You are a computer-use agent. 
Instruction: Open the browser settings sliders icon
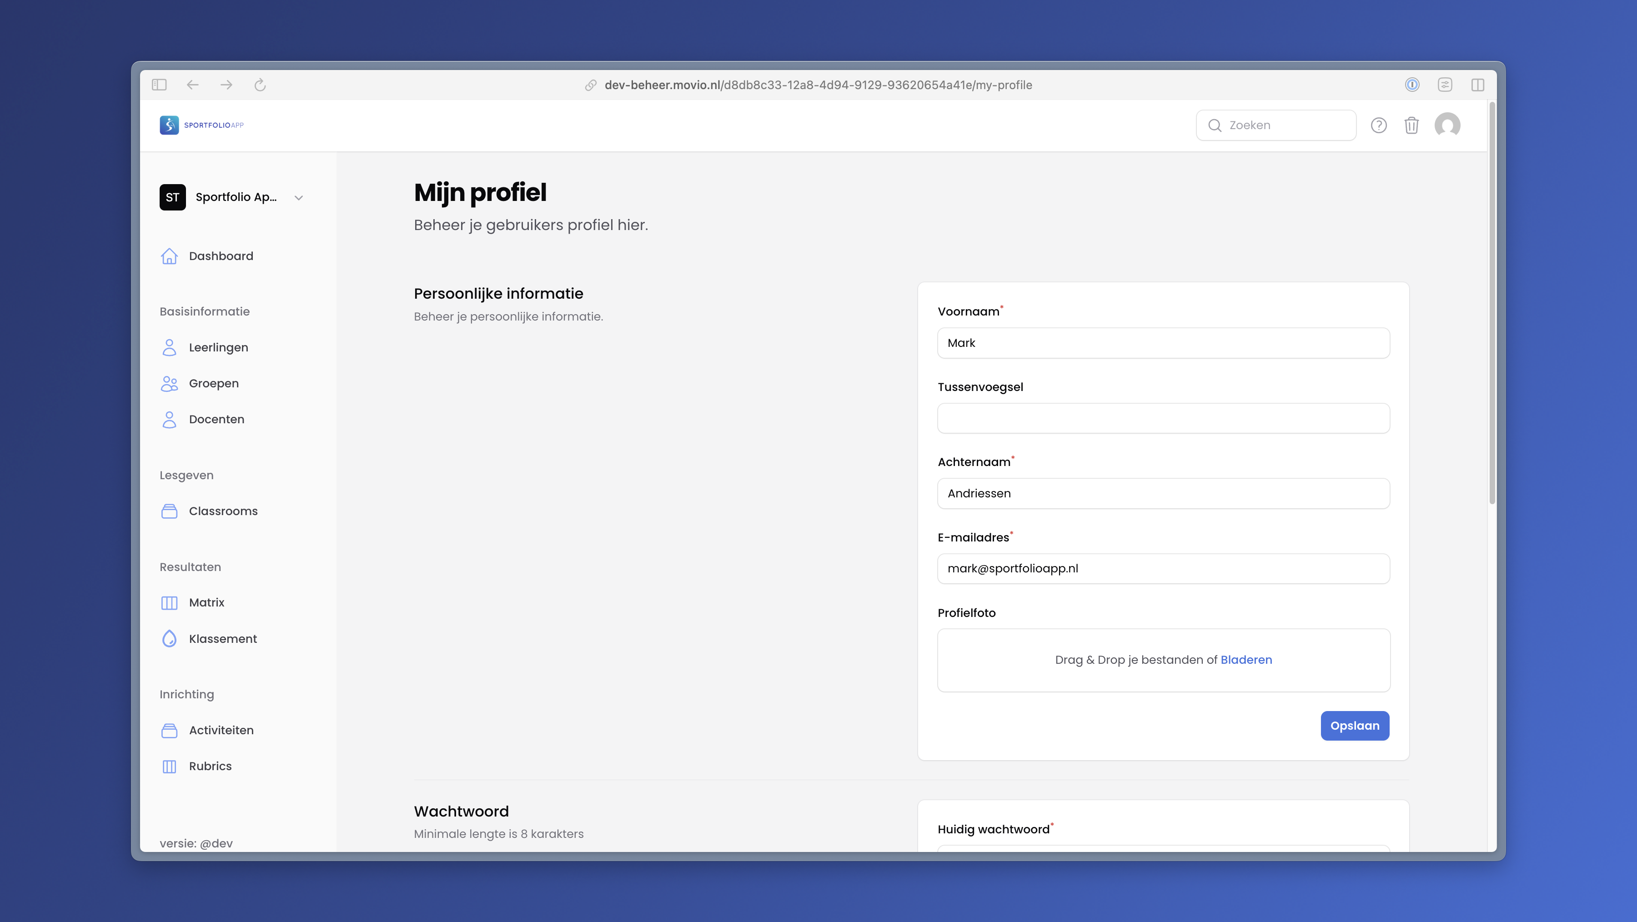point(1445,85)
